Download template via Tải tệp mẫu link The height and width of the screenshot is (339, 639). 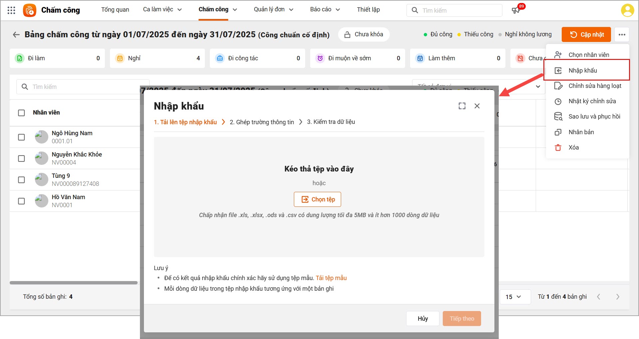pos(331,278)
